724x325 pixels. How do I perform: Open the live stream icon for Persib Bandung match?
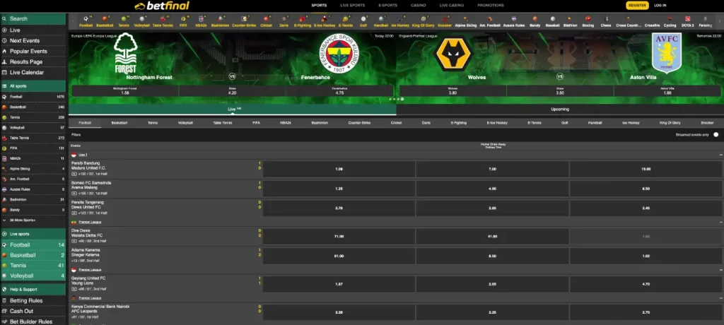coord(74,174)
